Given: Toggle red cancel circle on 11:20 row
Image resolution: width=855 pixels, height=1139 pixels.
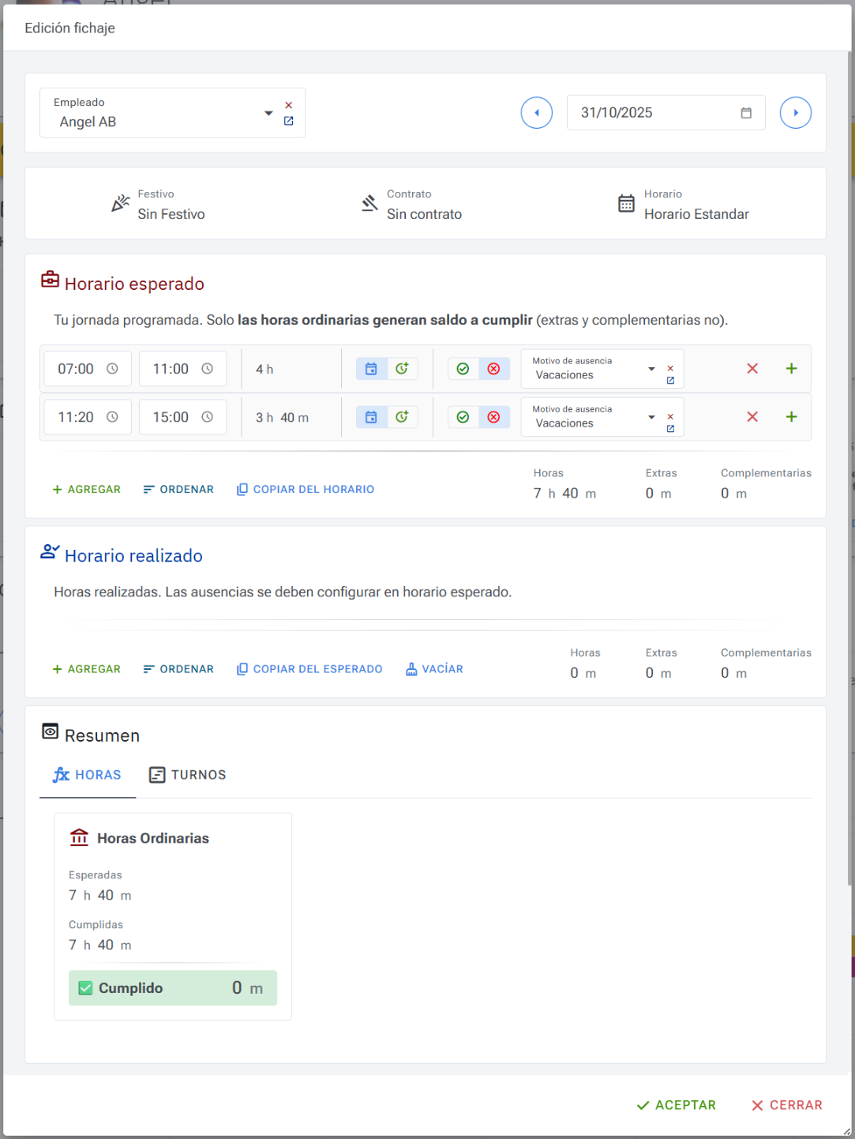Looking at the screenshot, I should click(x=493, y=417).
